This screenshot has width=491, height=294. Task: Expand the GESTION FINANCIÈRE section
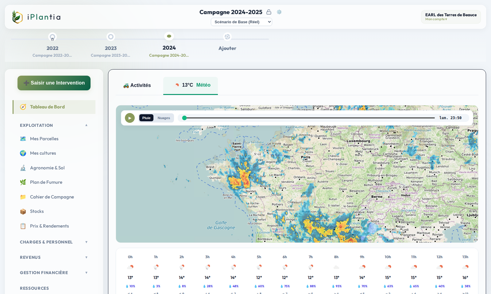click(54, 273)
